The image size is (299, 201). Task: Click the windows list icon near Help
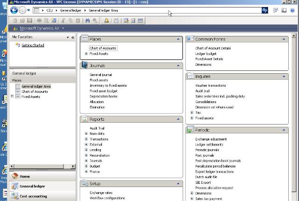pos(275,10)
